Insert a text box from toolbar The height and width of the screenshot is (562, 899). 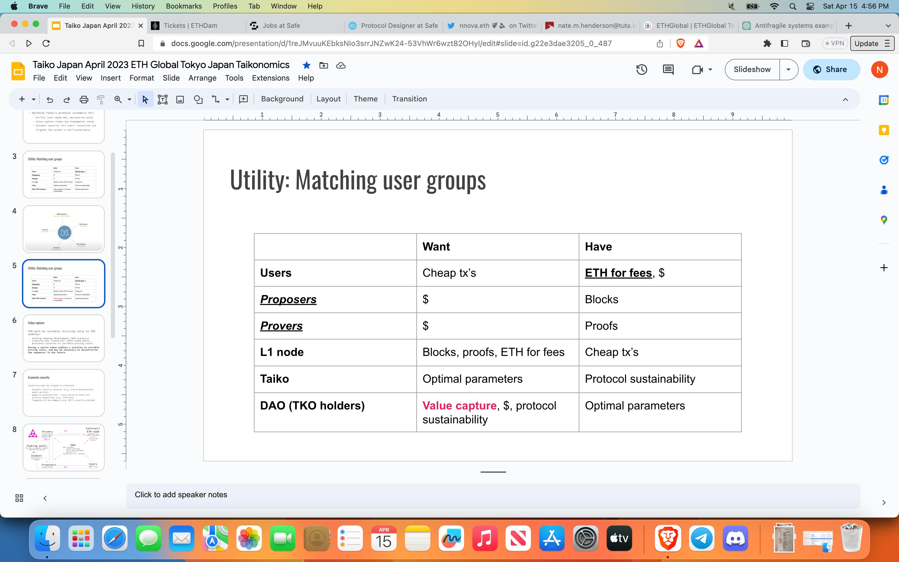pos(163,99)
